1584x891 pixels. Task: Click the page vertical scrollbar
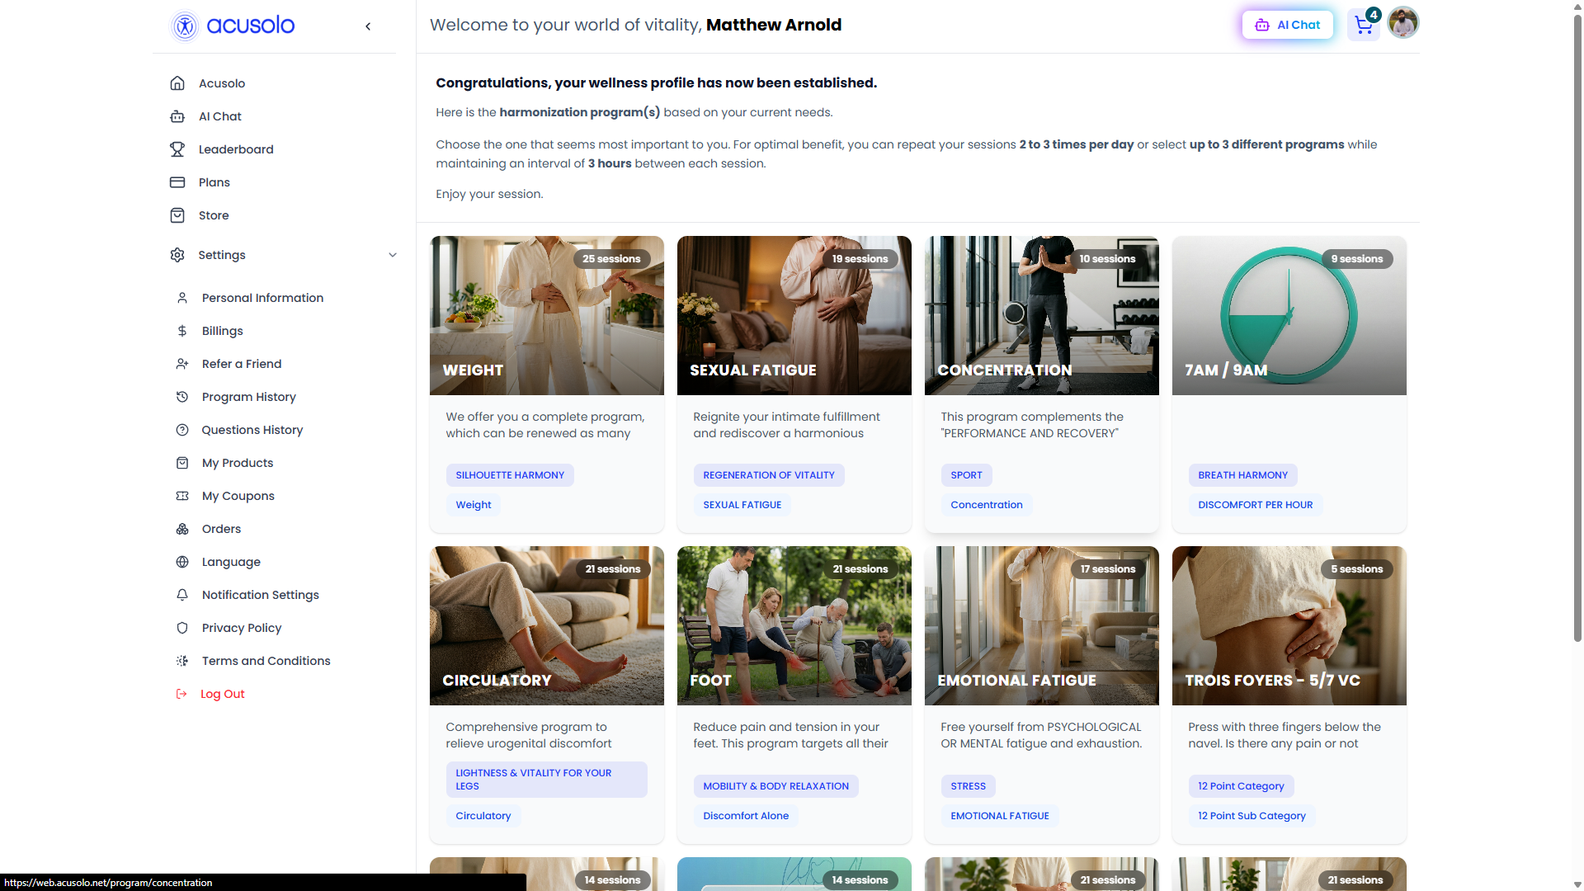tap(1577, 330)
